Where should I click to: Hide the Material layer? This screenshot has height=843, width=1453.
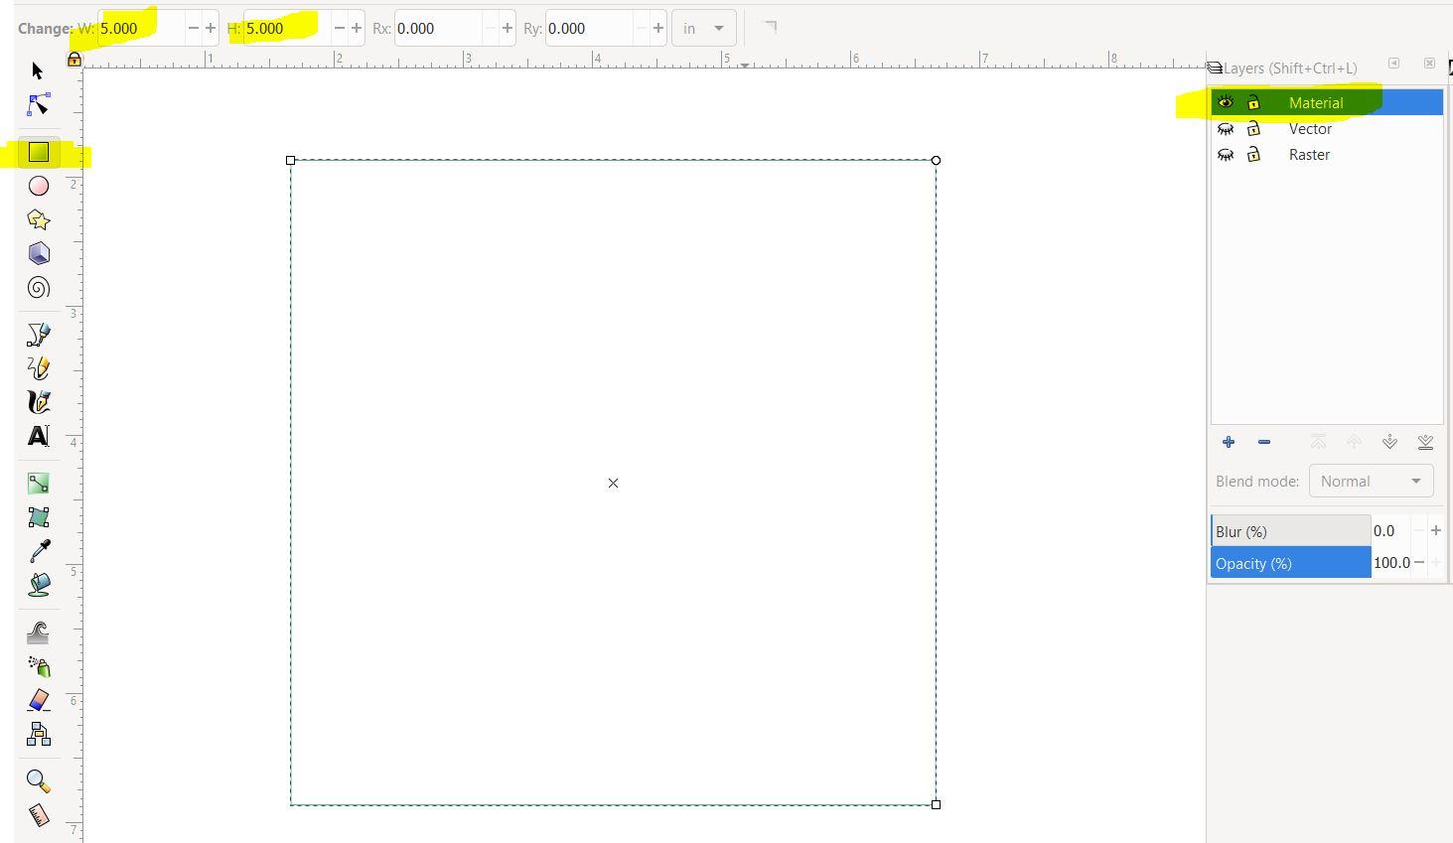1226,102
